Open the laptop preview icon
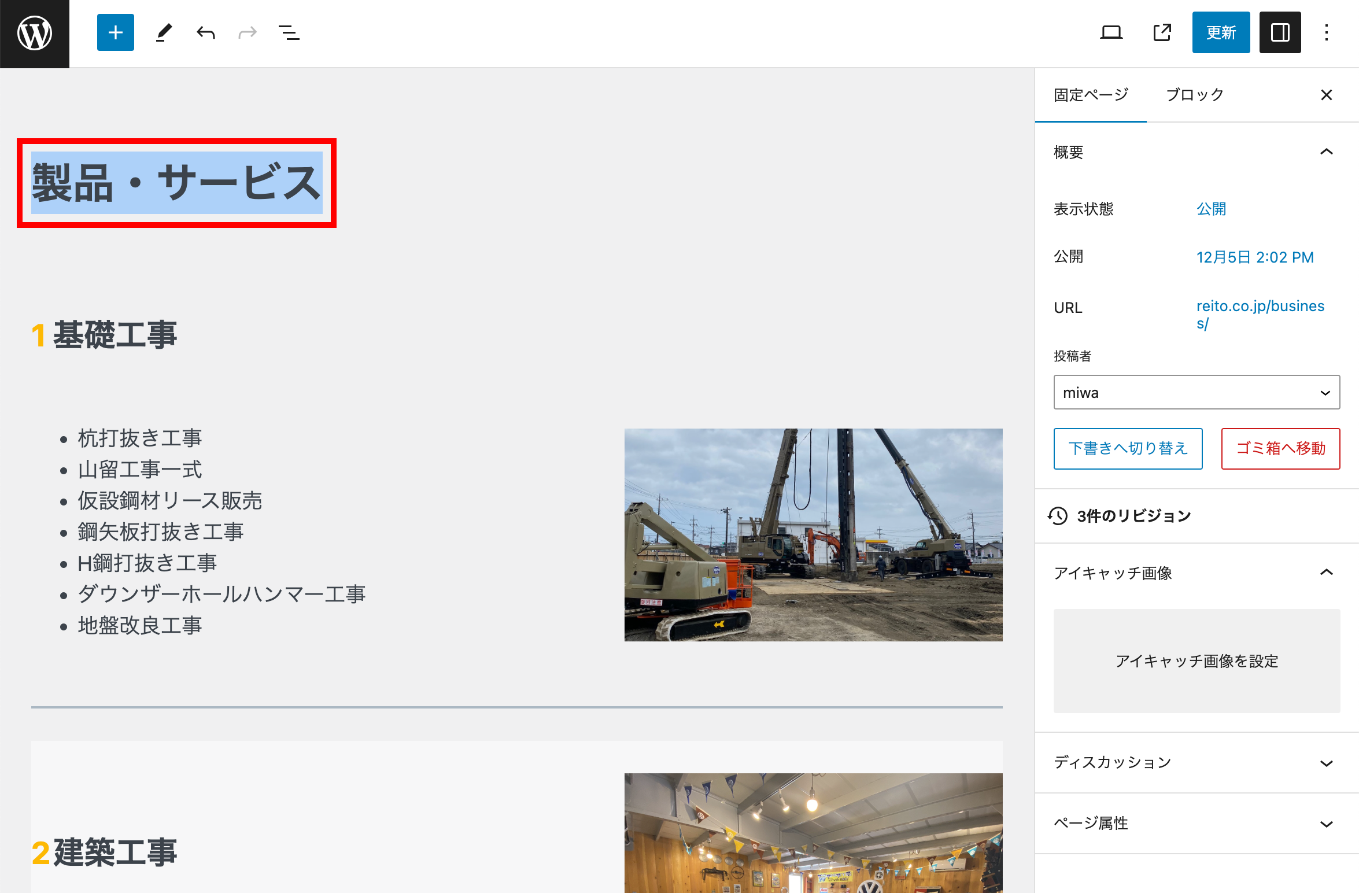 tap(1111, 32)
